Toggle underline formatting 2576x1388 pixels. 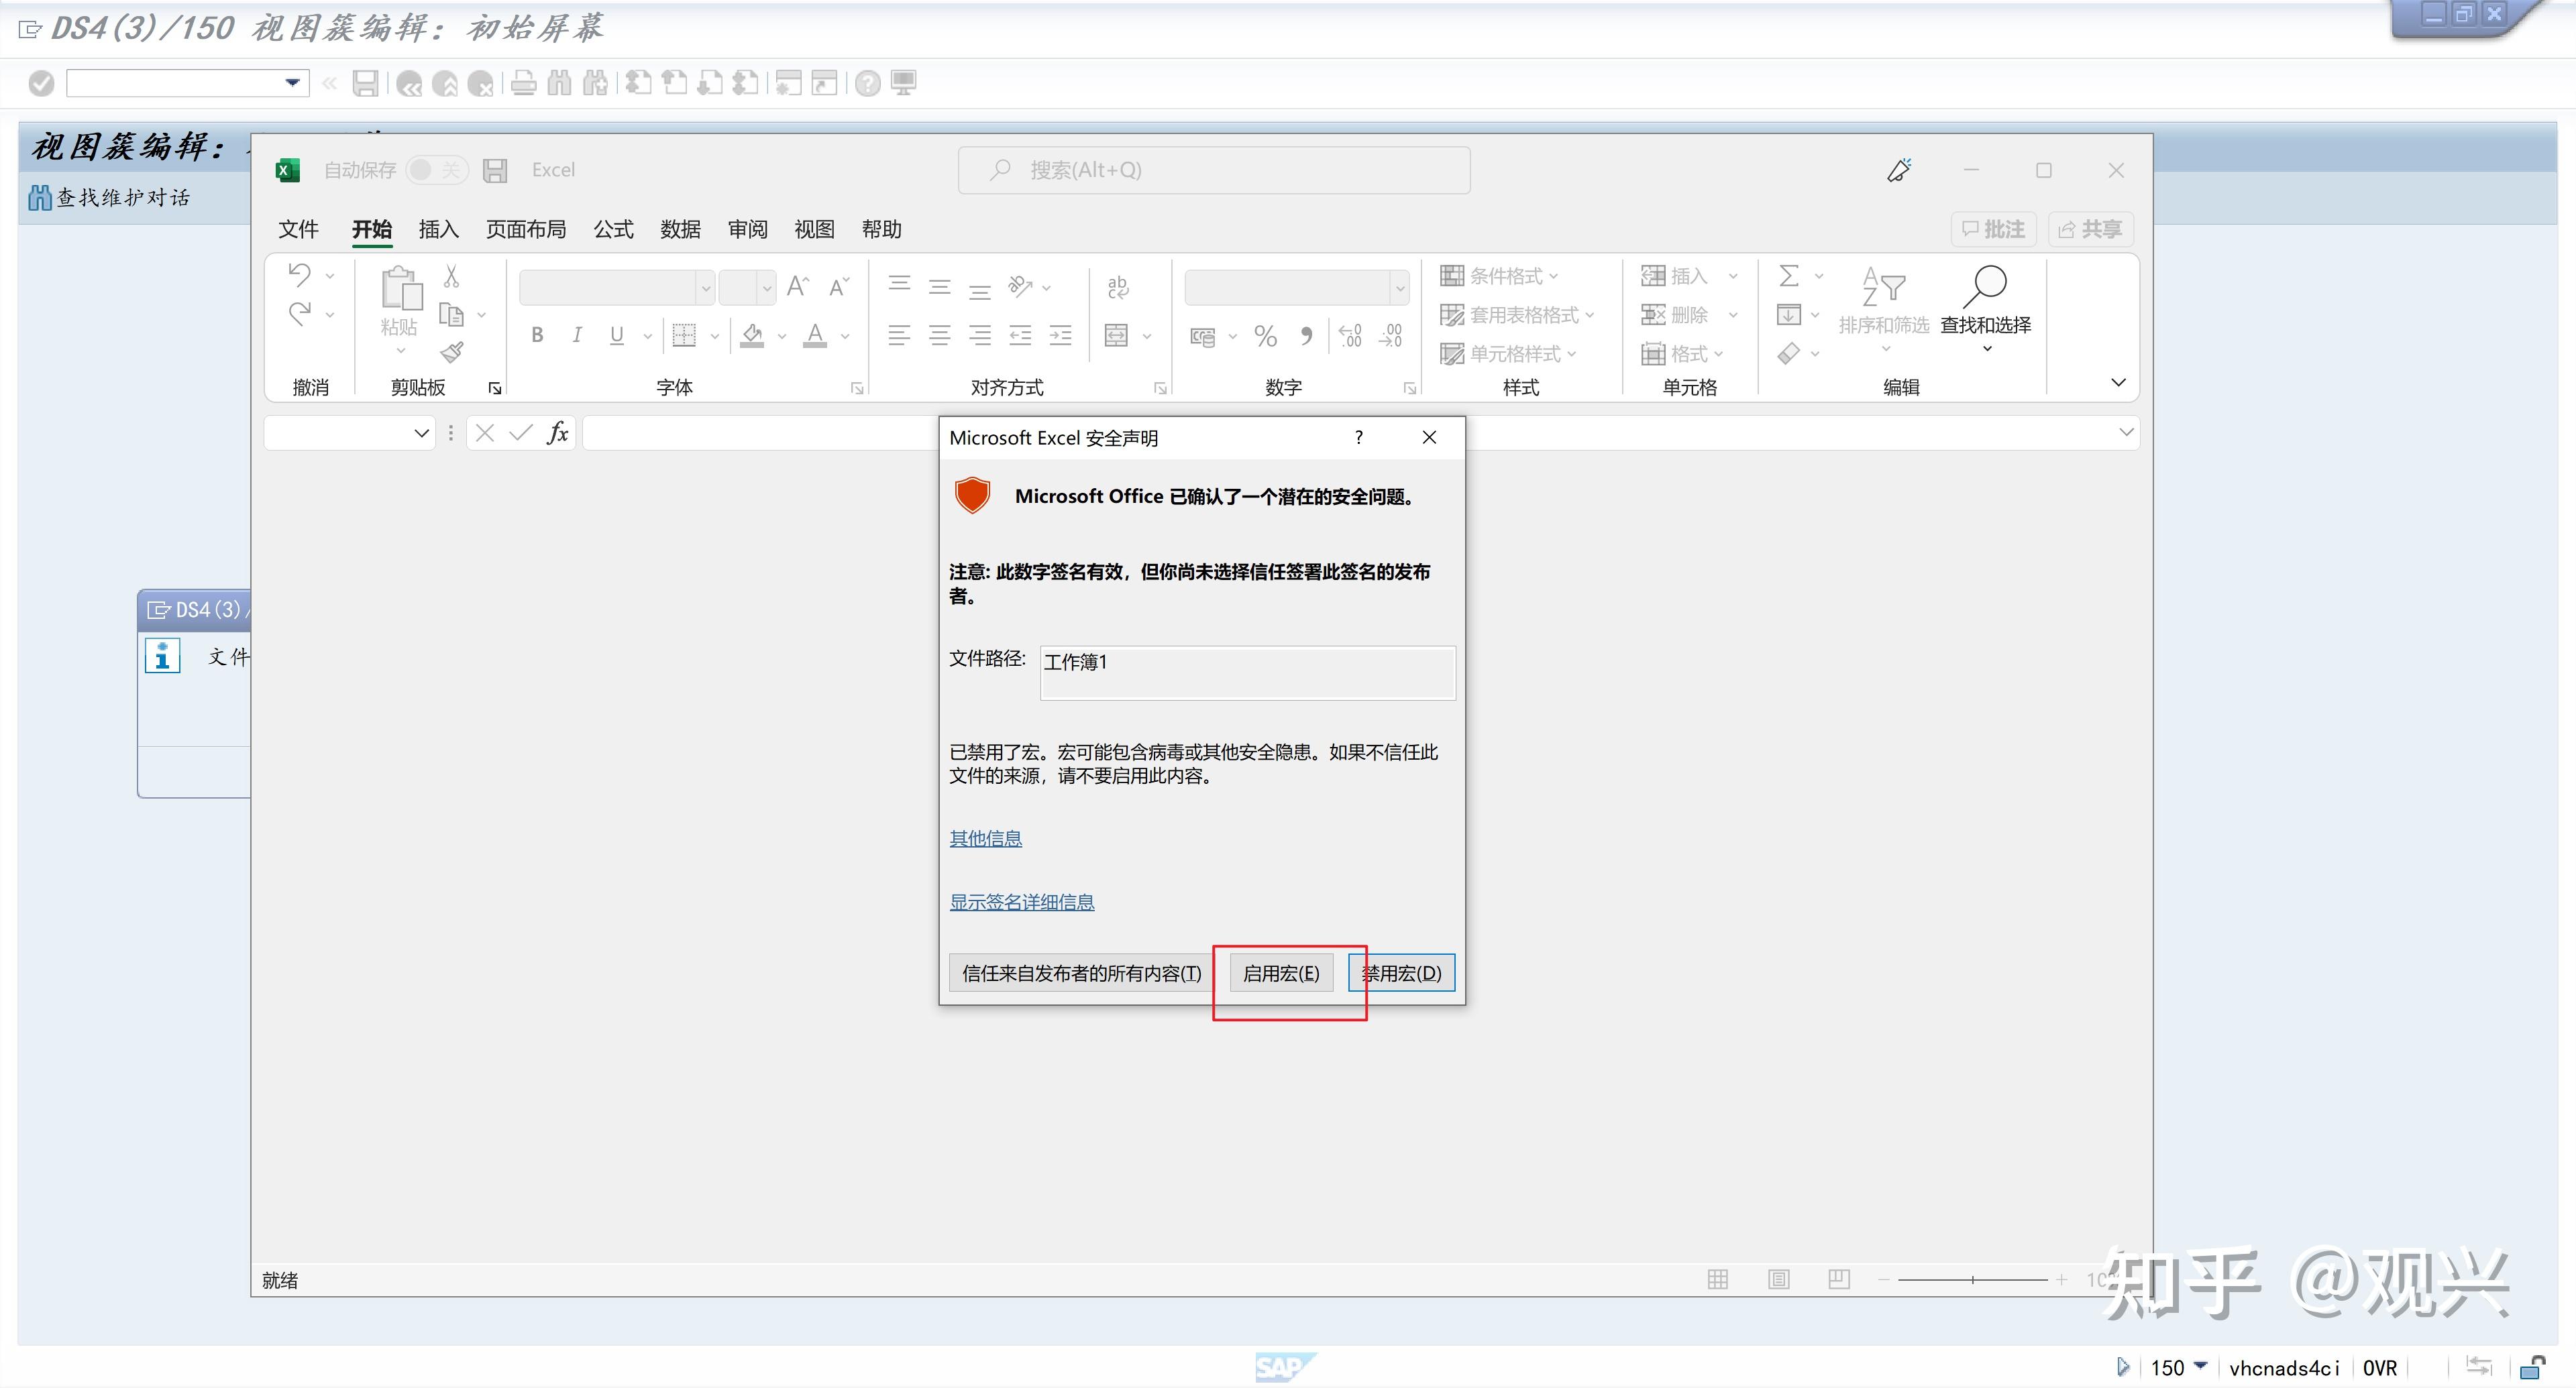pos(616,335)
